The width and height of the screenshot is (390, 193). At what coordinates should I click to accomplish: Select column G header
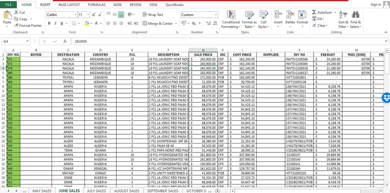tap(203, 50)
